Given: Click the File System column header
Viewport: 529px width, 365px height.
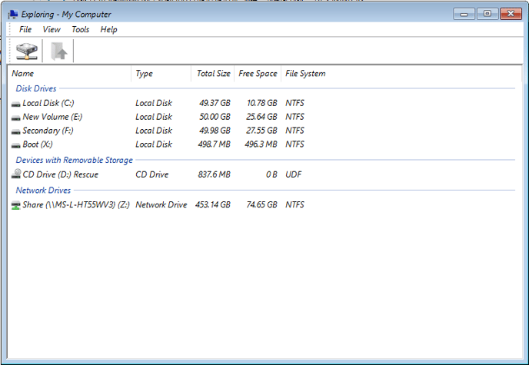Looking at the screenshot, I should pos(305,74).
